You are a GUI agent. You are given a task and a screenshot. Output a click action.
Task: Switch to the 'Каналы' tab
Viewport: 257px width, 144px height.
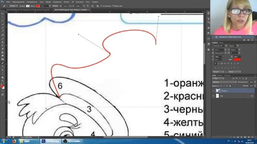pyautogui.click(x=220, y=76)
